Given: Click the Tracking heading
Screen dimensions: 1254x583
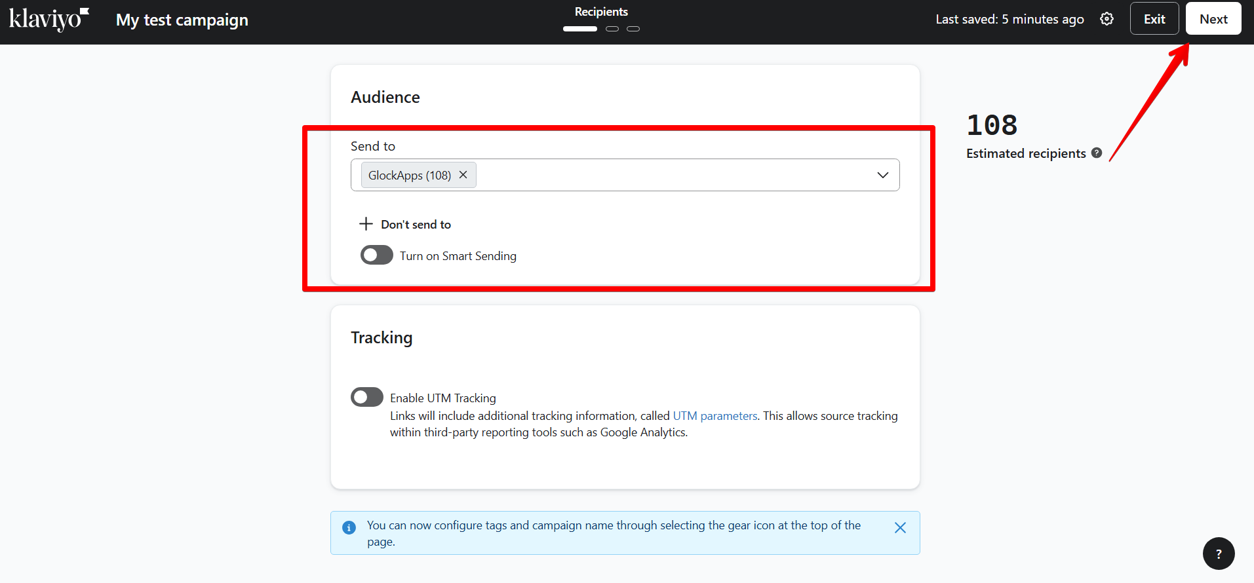Looking at the screenshot, I should click(382, 338).
